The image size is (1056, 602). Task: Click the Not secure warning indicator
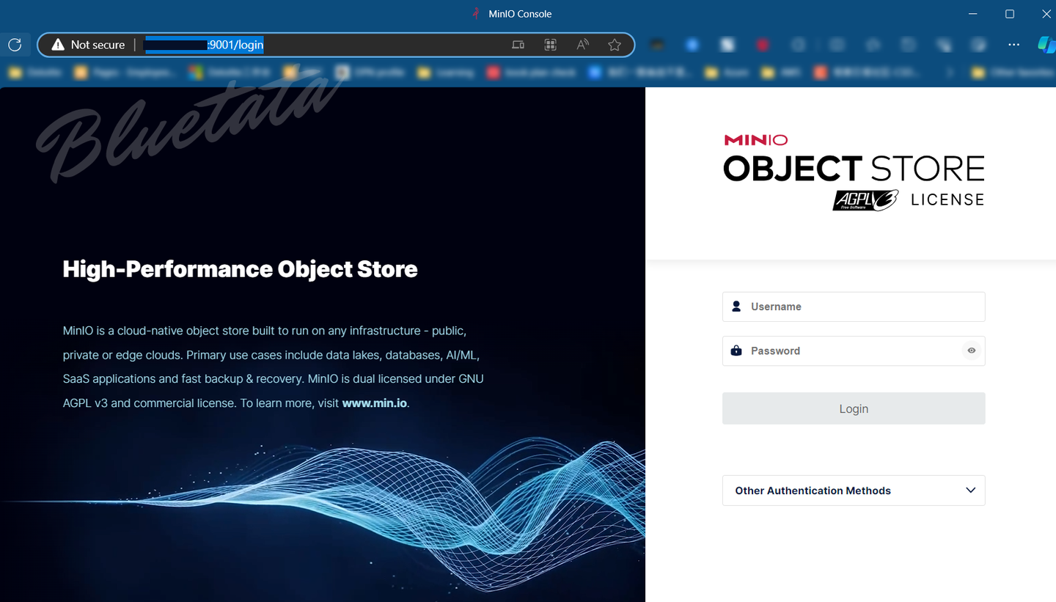pos(89,45)
